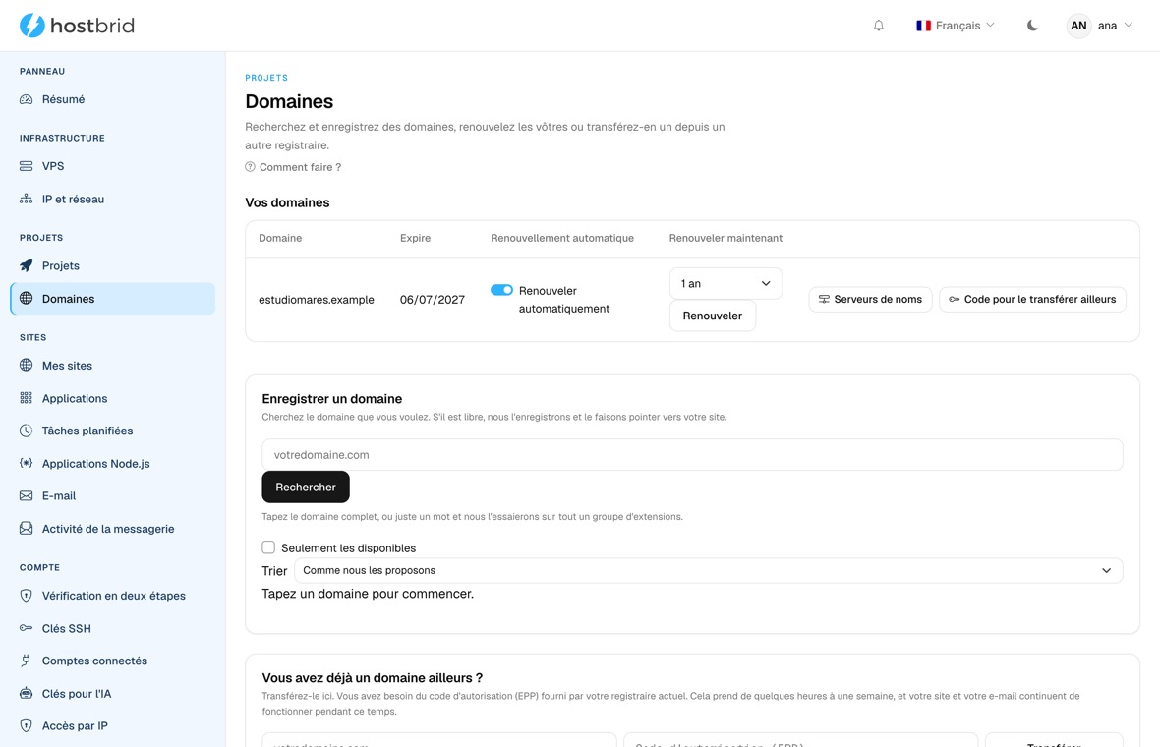The width and height of the screenshot is (1160, 747).
Task: Switch to dark mode with moon icon
Action: pyautogui.click(x=1032, y=26)
